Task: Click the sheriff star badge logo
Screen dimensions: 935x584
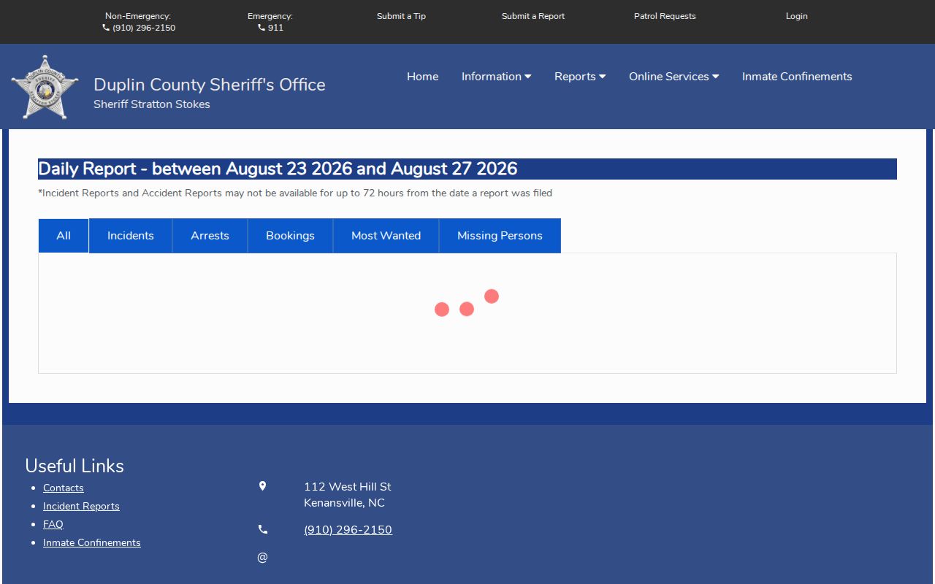Action: (45, 88)
